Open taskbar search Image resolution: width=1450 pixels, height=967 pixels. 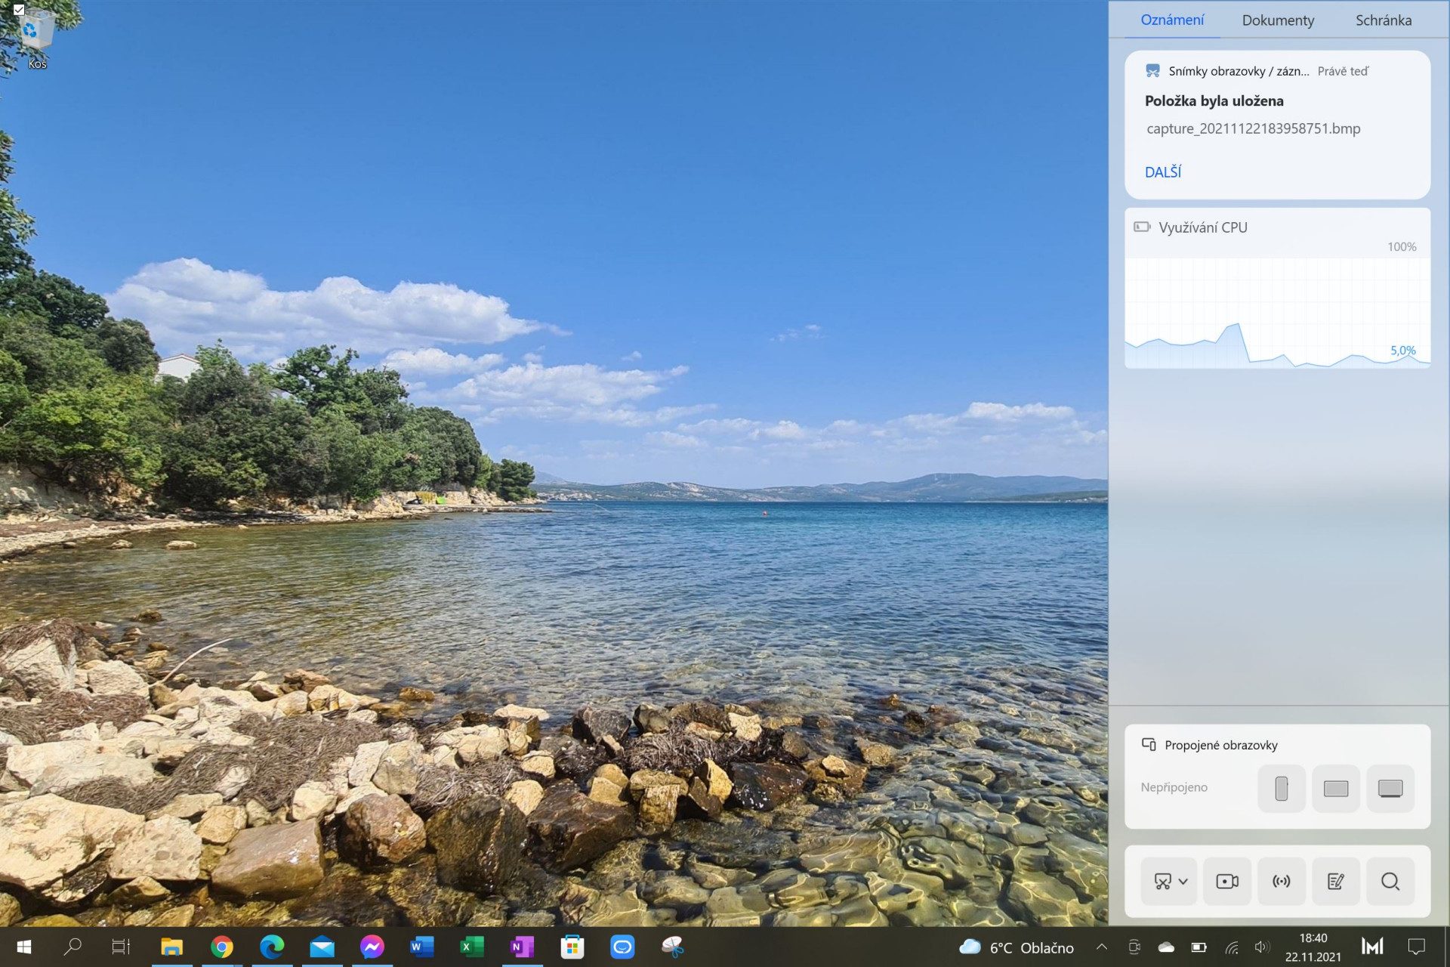pyautogui.click(x=72, y=947)
